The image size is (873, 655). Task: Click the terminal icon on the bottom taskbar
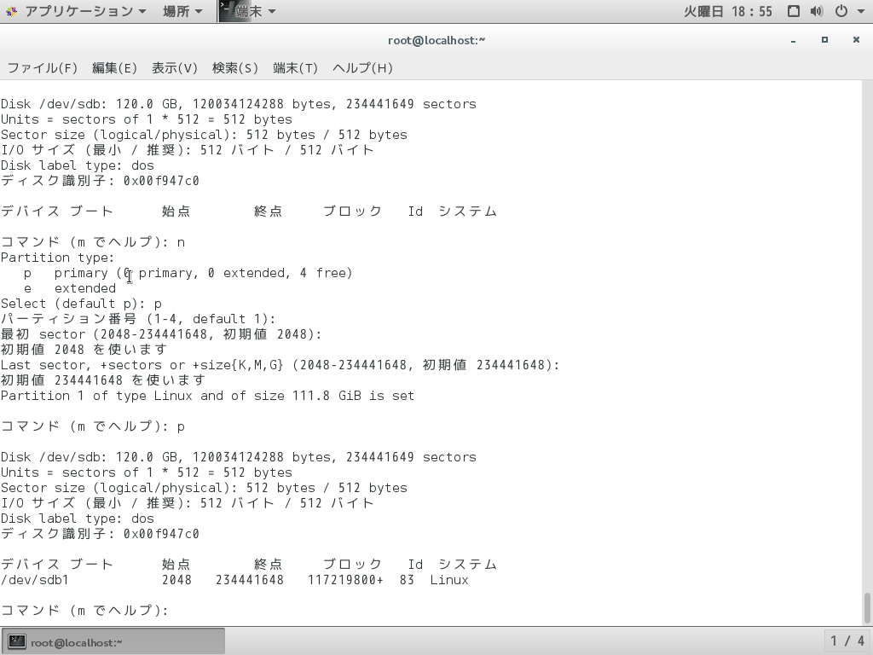coord(15,641)
